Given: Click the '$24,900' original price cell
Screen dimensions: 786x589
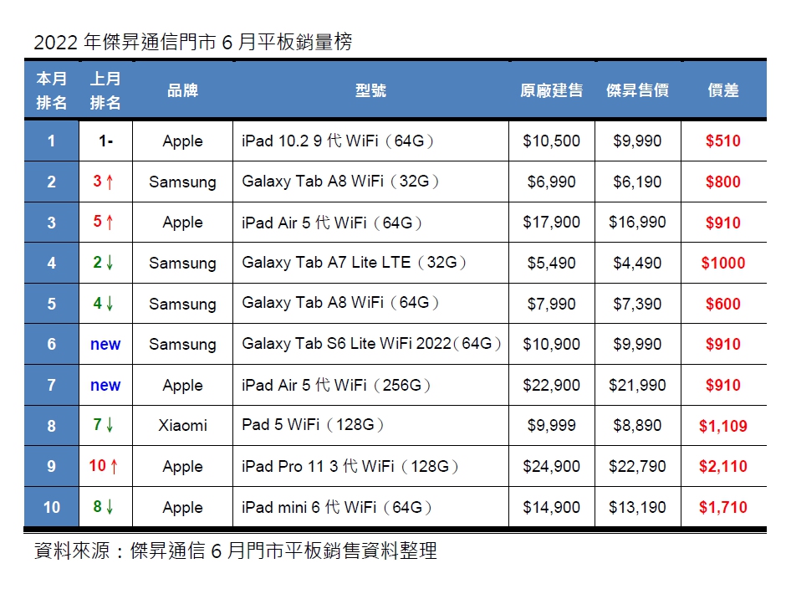Looking at the screenshot, I should (551, 466).
